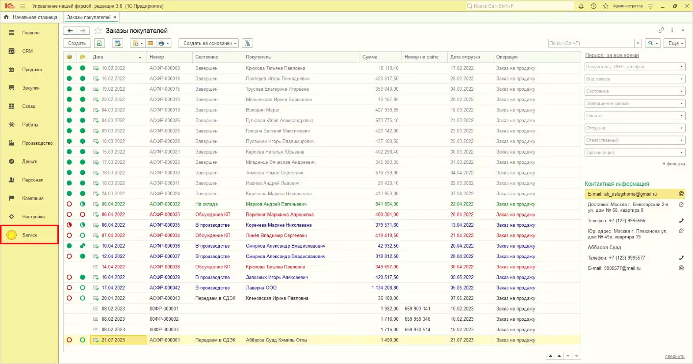Open the history clock icon
Screen dimensions: 693x364
[593, 6]
